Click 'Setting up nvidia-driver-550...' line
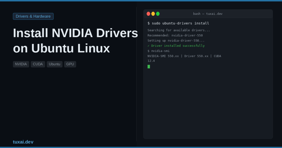 pyautogui.click(x=176, y=41)
